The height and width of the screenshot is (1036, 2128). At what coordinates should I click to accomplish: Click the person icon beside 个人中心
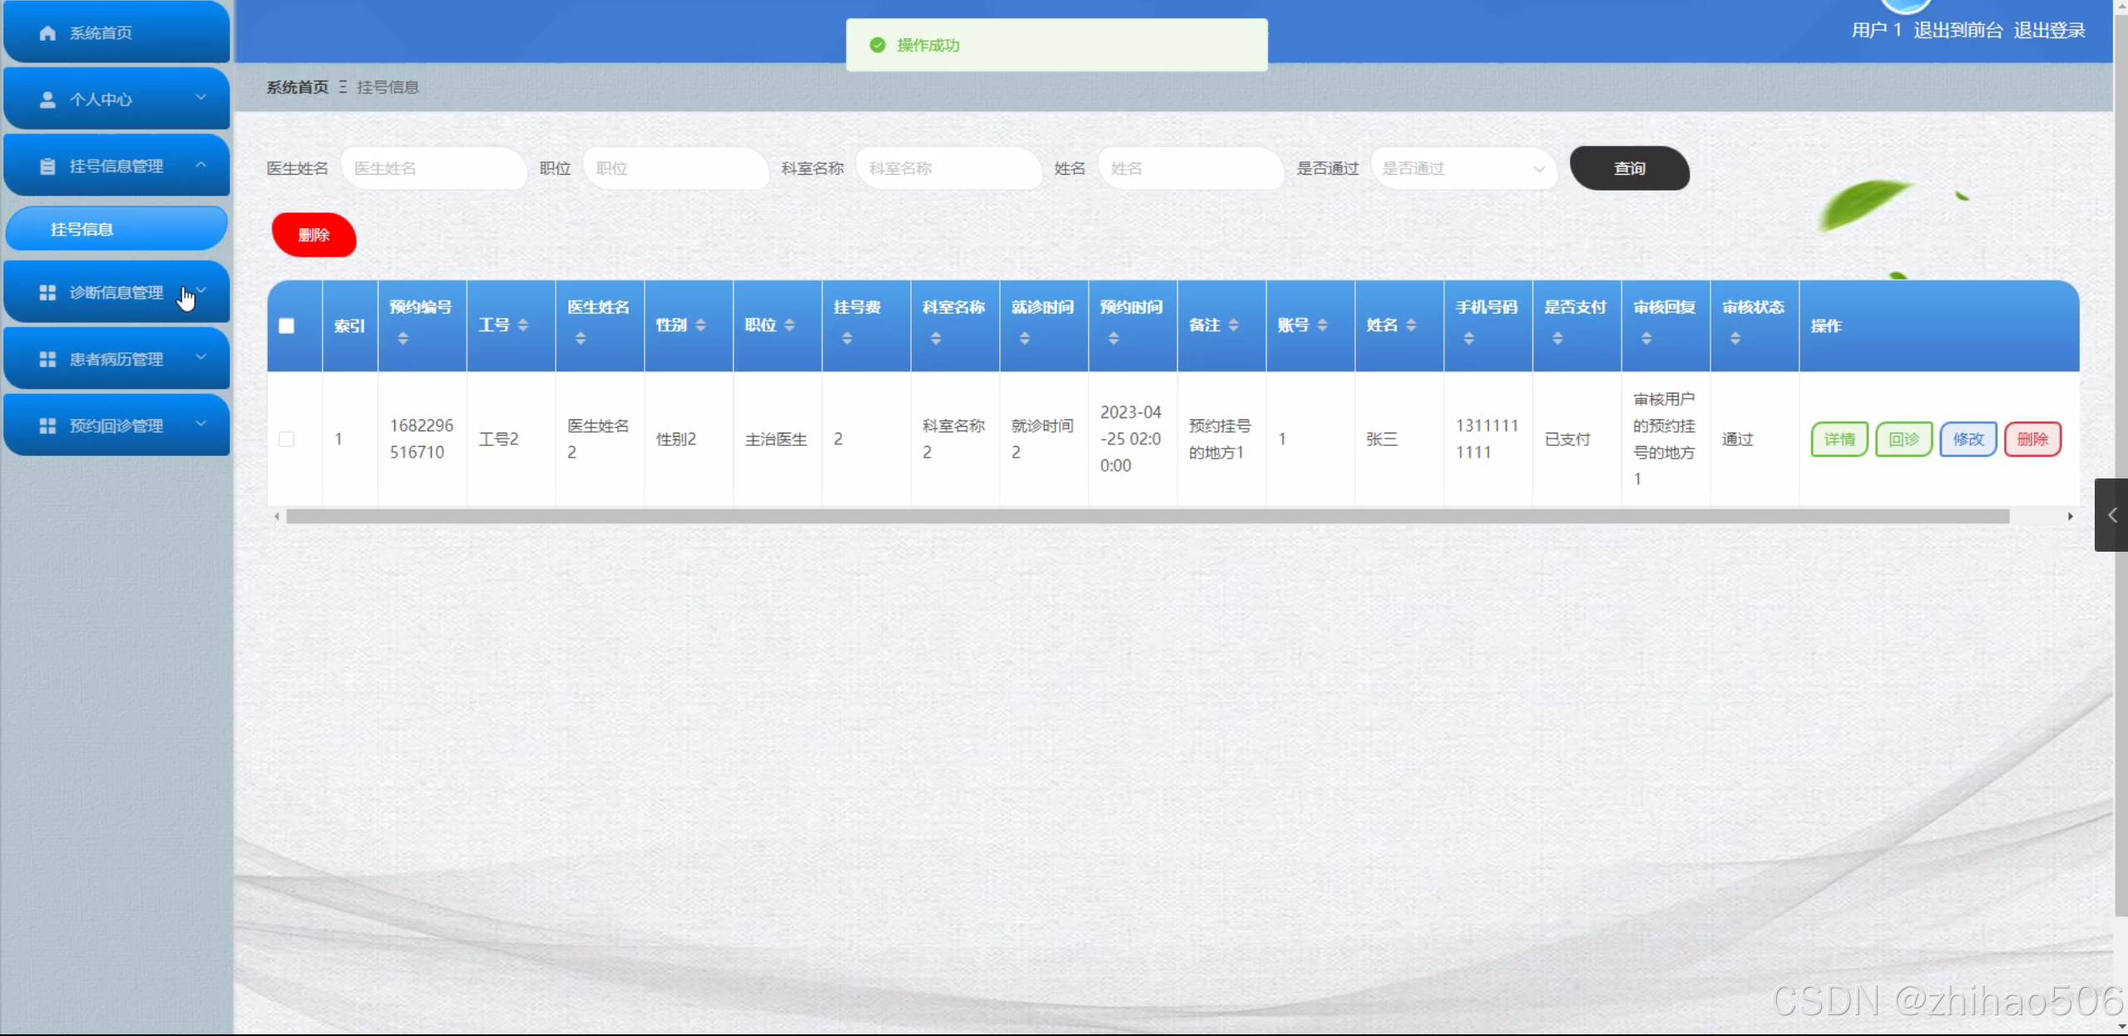47,100
